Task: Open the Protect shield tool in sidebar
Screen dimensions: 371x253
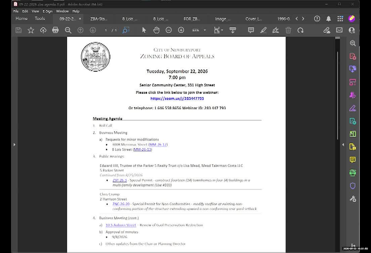Action: pos(353,186)
